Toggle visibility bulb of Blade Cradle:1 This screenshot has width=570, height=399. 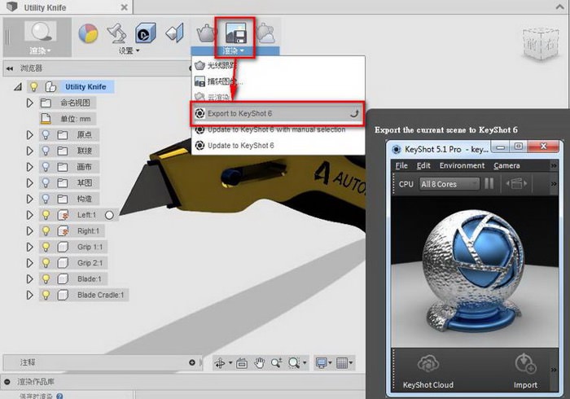click(x=46, y=295)
